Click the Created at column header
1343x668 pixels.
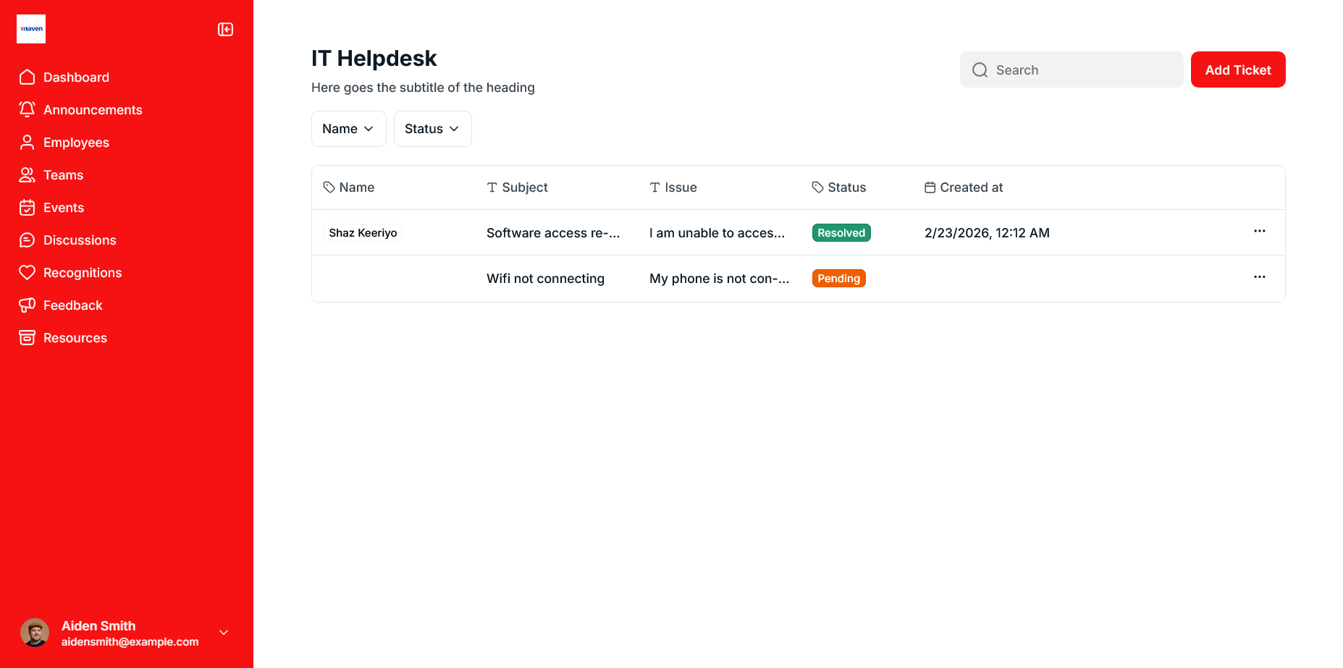click(x=970, y=187)
